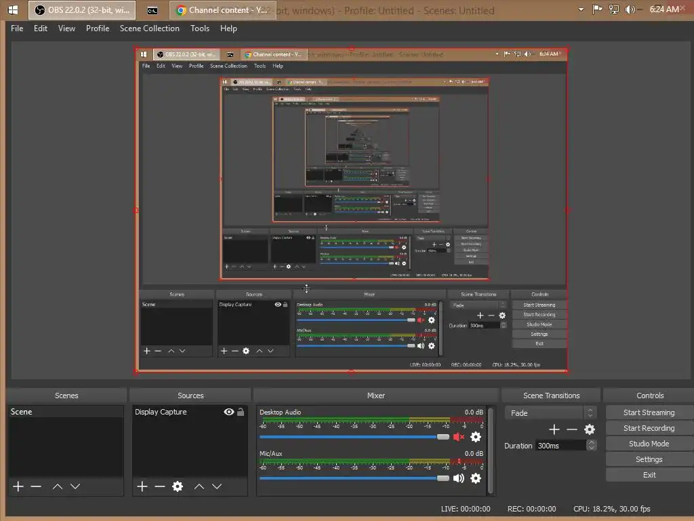Open the Edit menu
694x521 pixels.
coord(40,28)
